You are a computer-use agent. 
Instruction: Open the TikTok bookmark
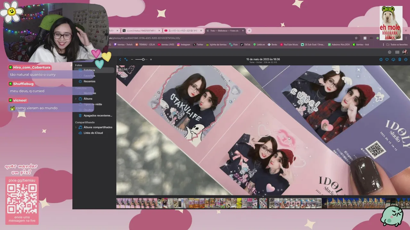[245, 45]
